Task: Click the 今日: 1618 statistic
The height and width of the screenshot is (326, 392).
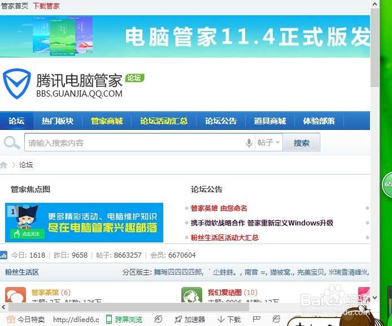Action: coord(28,255)
